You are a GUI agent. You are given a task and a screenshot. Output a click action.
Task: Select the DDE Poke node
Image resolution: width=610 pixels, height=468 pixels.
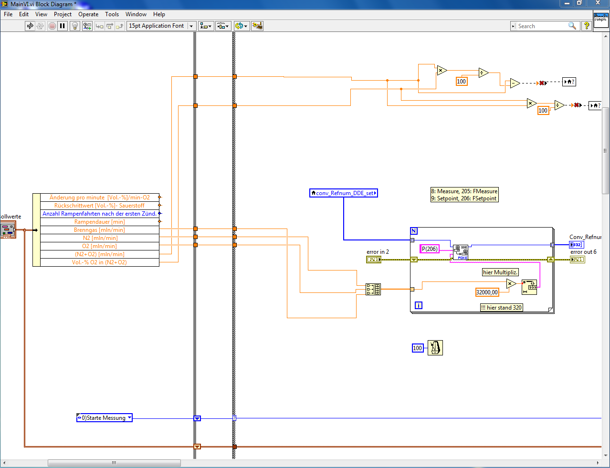coord(461,252)
